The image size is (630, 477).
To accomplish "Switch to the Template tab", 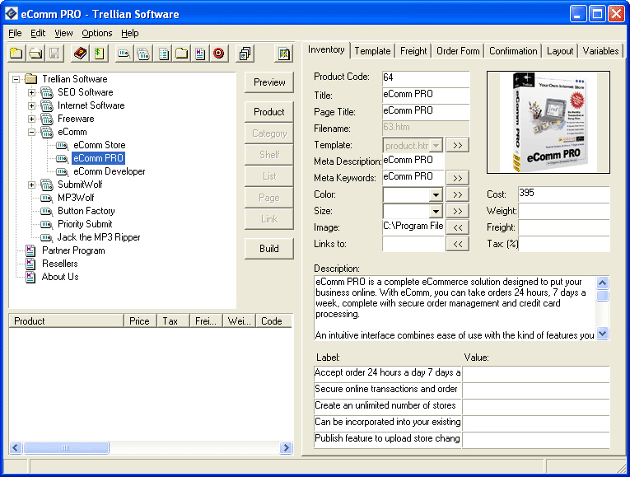I will (x=372, y=51).
